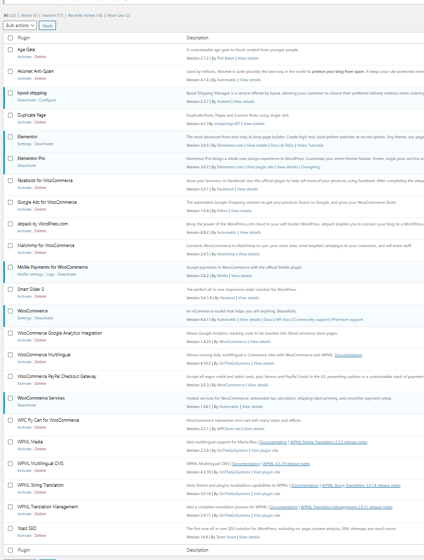Select the WPML String Translation checkbox
This screenshot has width=424, height=560.
(10, 485)
